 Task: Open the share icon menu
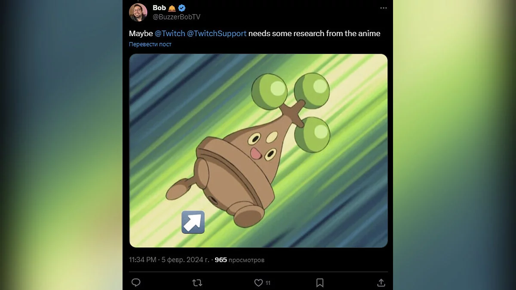coord(381,283)
